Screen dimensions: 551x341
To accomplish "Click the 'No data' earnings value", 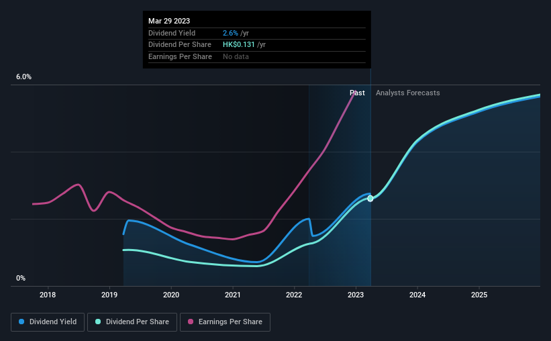I will tap(236, 56).
